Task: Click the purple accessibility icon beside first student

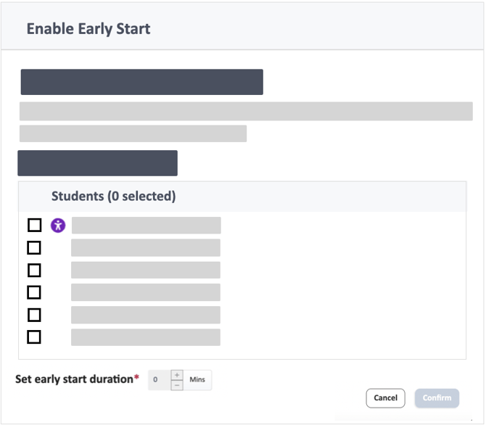Action: 58,226
